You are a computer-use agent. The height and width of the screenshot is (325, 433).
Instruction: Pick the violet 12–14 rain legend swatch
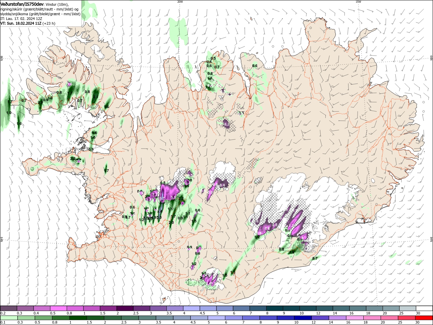click(320, 318)
